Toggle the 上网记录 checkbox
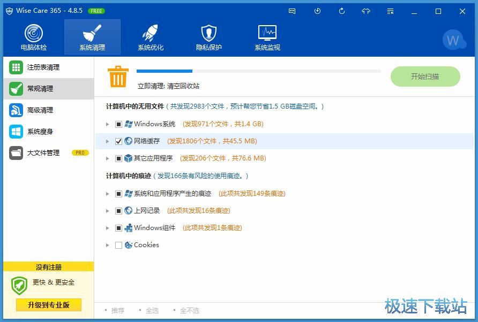 pos(118,211)
